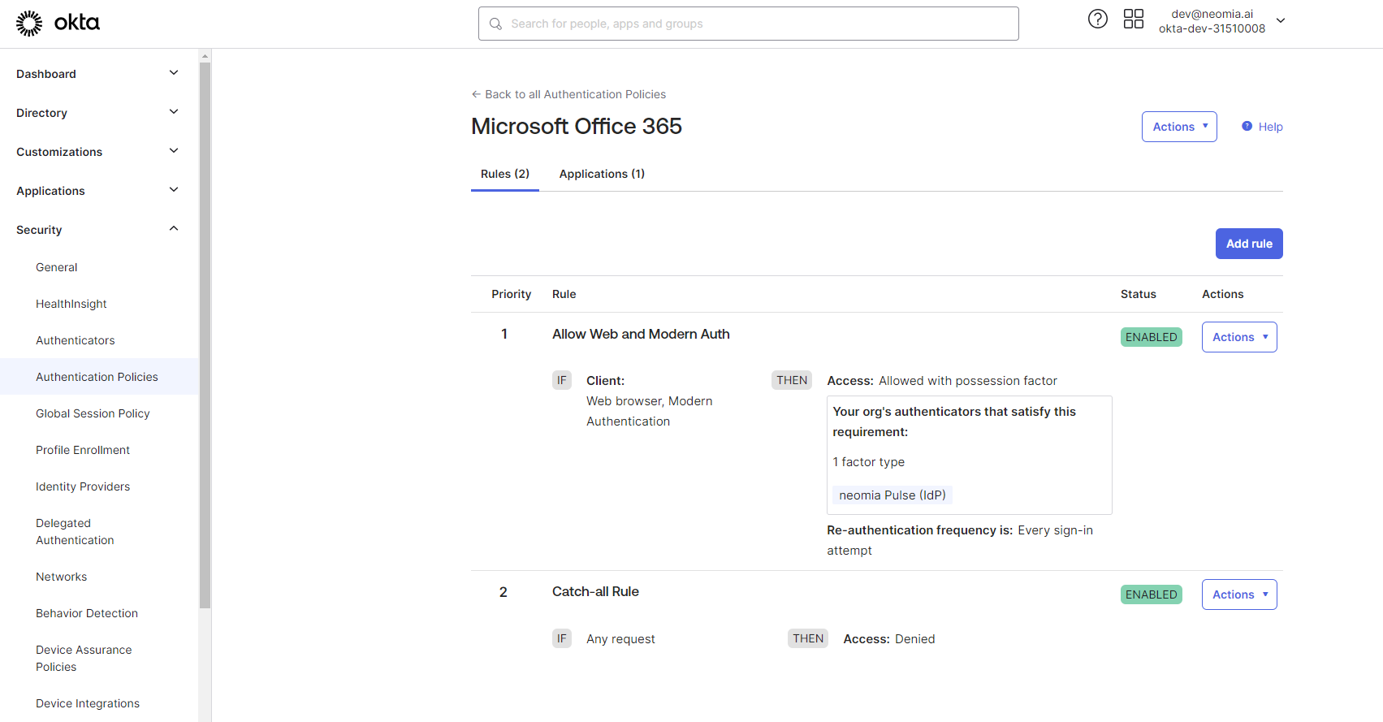Expand the account dropdown chevron
The height and width of the screenshot is (722, 1383).
[1281, 21]
